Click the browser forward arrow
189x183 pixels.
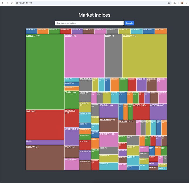[7, 3]
